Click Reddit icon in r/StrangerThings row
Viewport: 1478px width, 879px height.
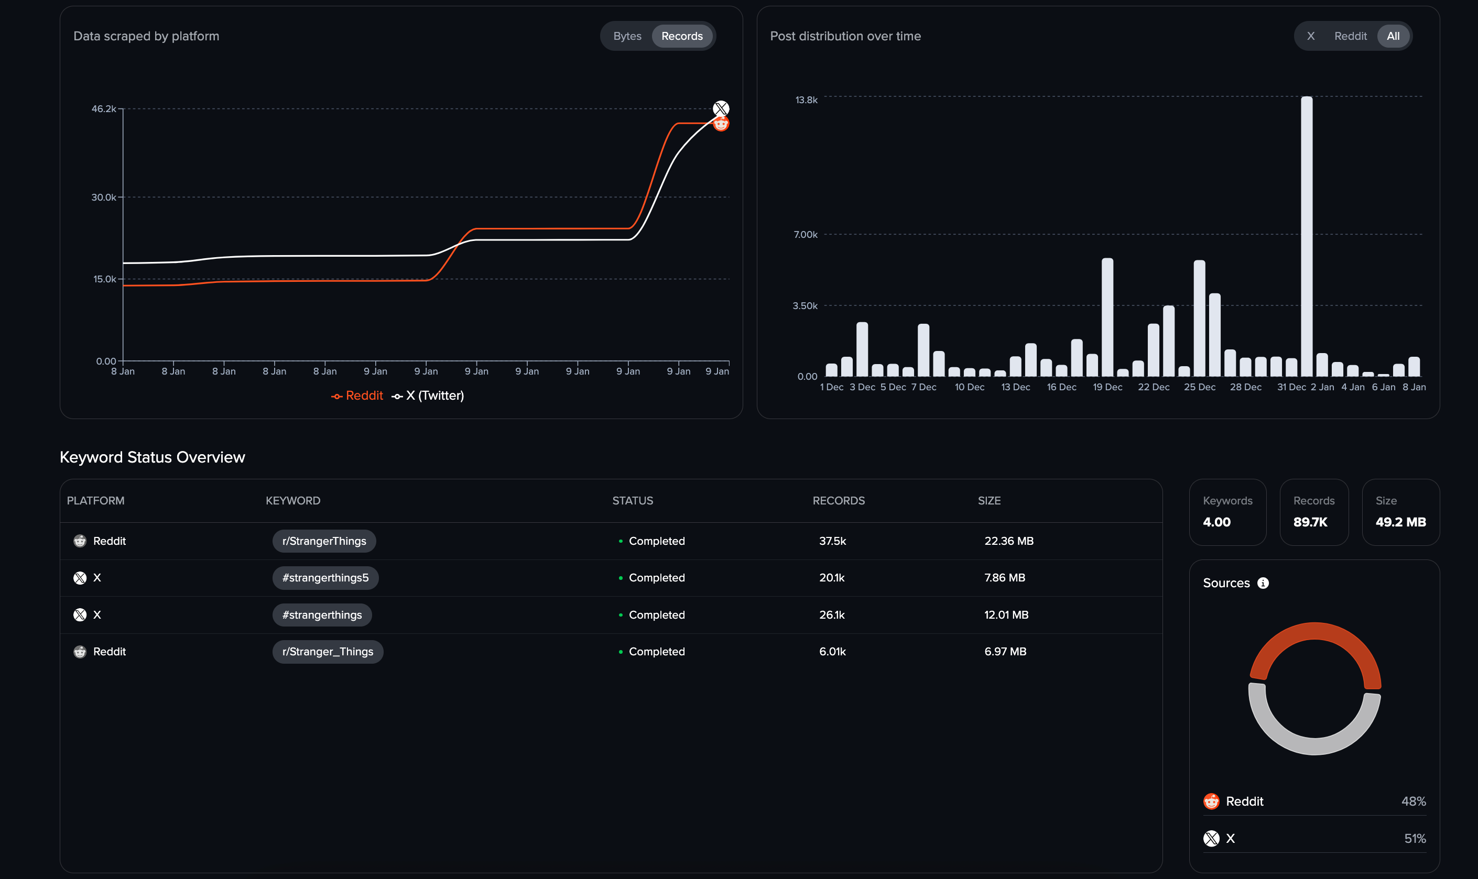pos(80,541)
